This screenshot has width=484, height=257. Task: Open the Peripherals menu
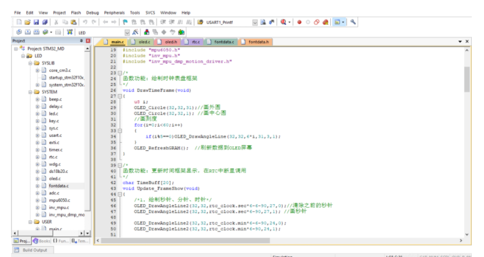coord(114,13)
